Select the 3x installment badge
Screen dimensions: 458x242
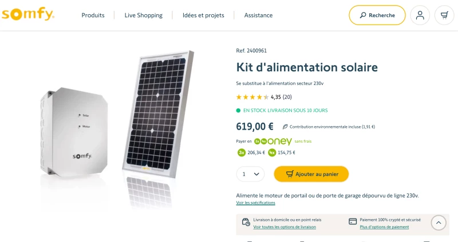241,152
